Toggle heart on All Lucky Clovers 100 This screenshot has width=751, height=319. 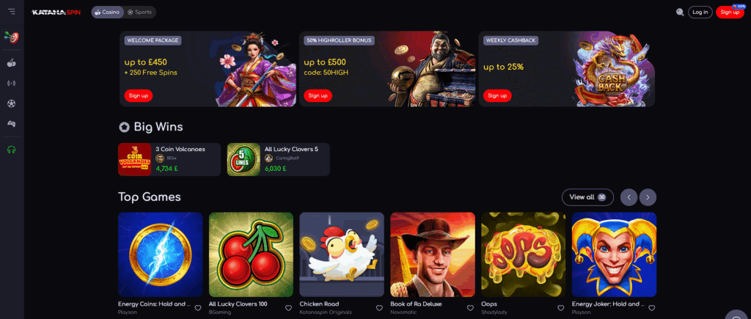coord(288,308)
